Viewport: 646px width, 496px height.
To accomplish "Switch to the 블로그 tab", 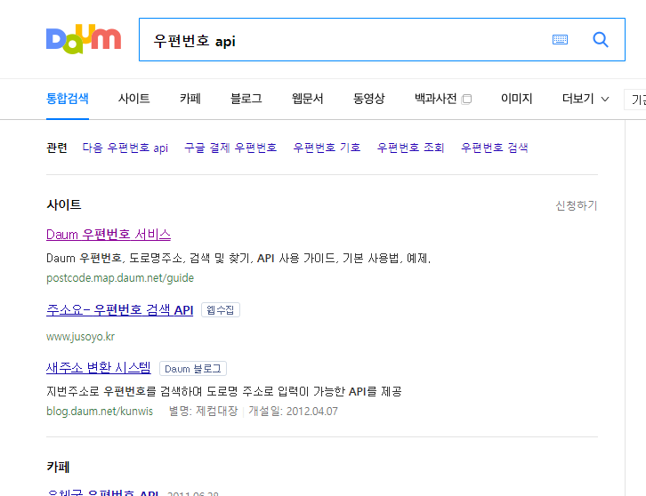I will click(246, 99).
